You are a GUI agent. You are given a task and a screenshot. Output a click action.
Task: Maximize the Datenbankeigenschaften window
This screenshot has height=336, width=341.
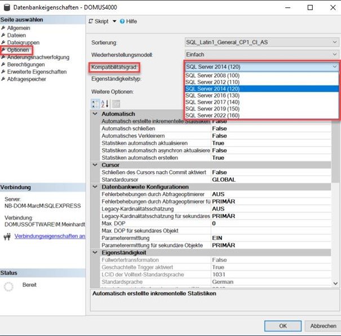[310, 7]
